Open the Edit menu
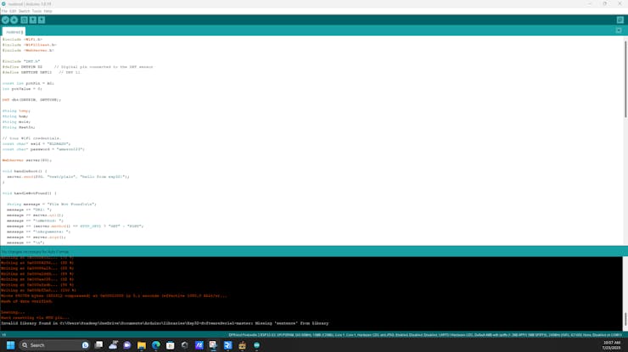This screenshot has width=628, height=352. point(13,11)
